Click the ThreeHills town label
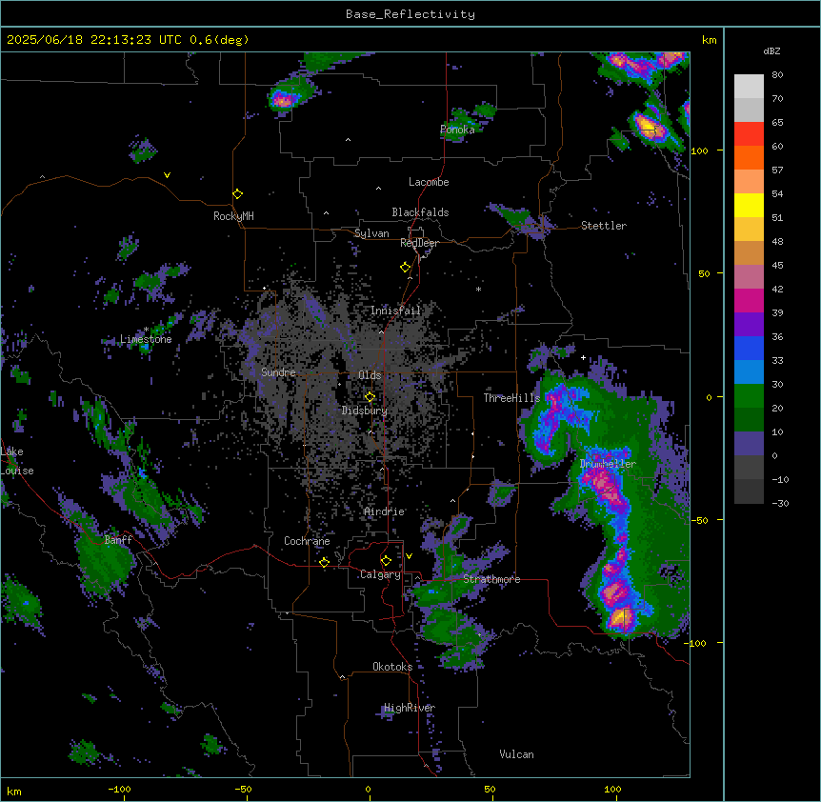821x802 pixels. pyautogui.click(x=511, y=398)
